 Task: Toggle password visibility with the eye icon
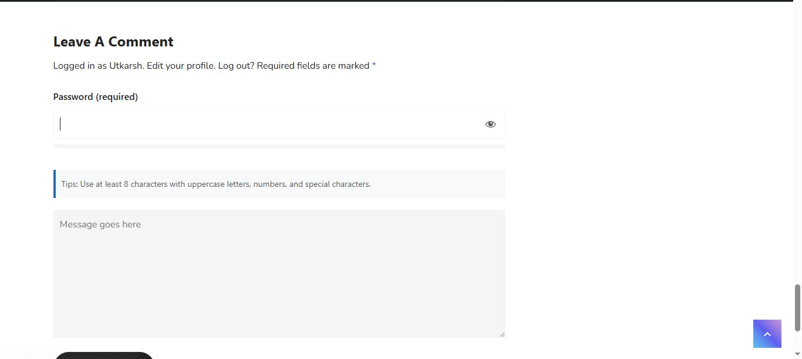[x=490, y=124]
